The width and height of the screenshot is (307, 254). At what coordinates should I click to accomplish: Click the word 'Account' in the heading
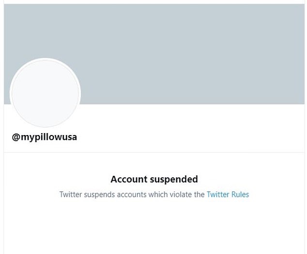point(128,179)
